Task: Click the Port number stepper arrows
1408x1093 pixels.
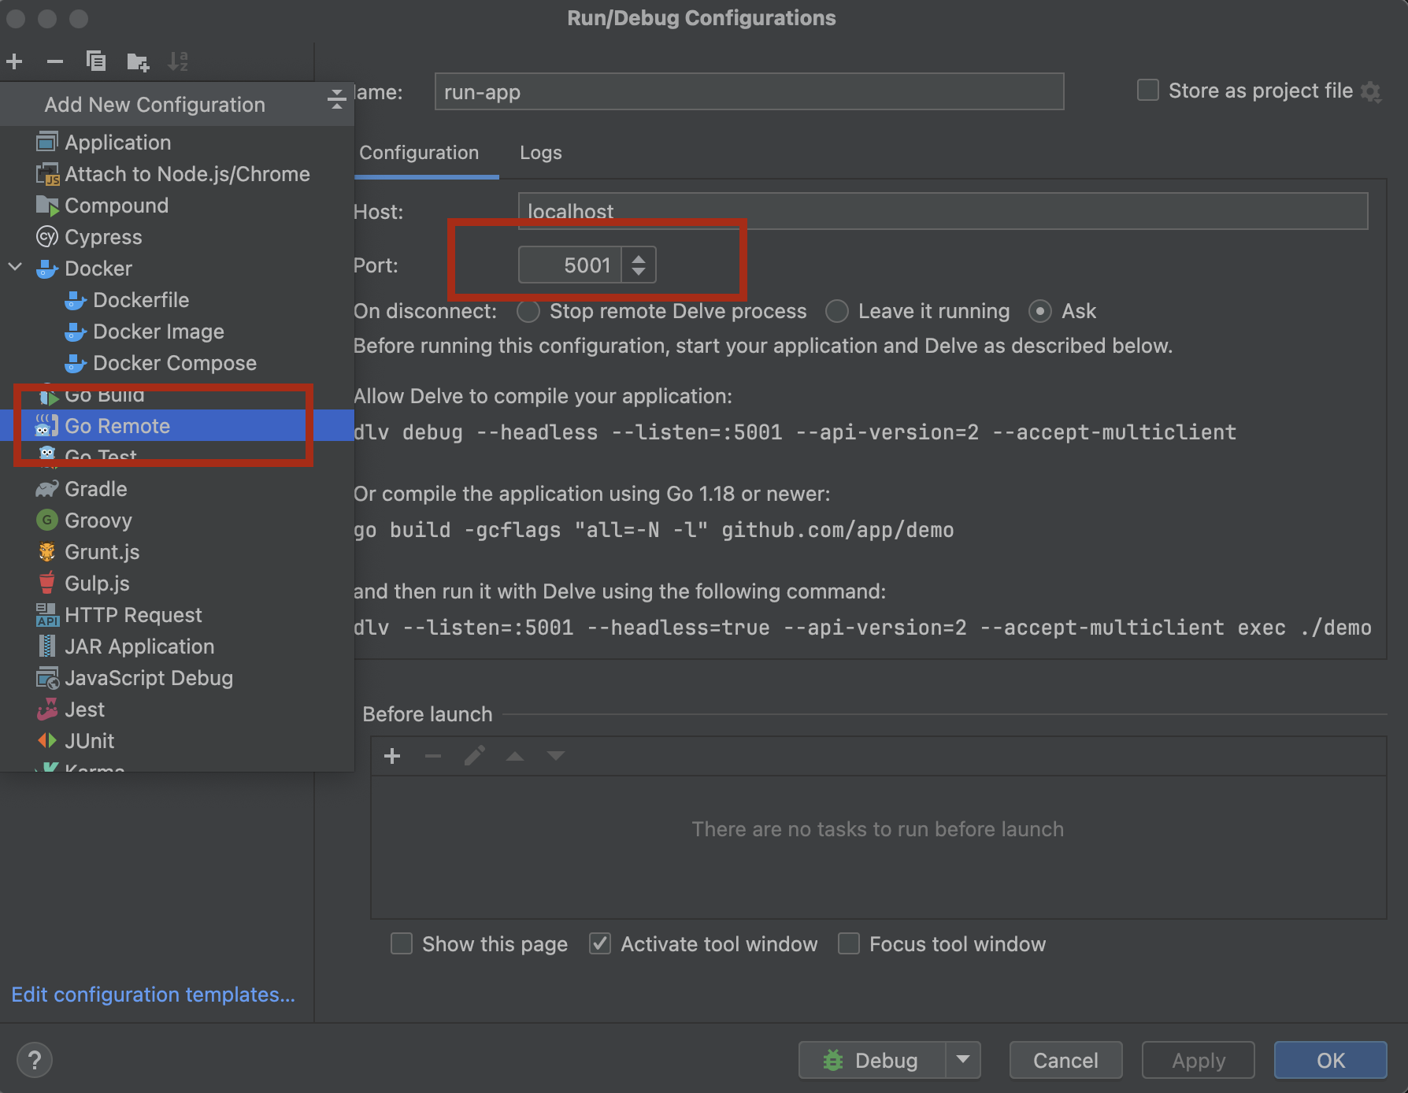Action: [639, 265]
